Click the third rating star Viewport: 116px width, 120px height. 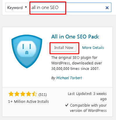[x=23, y=94]
